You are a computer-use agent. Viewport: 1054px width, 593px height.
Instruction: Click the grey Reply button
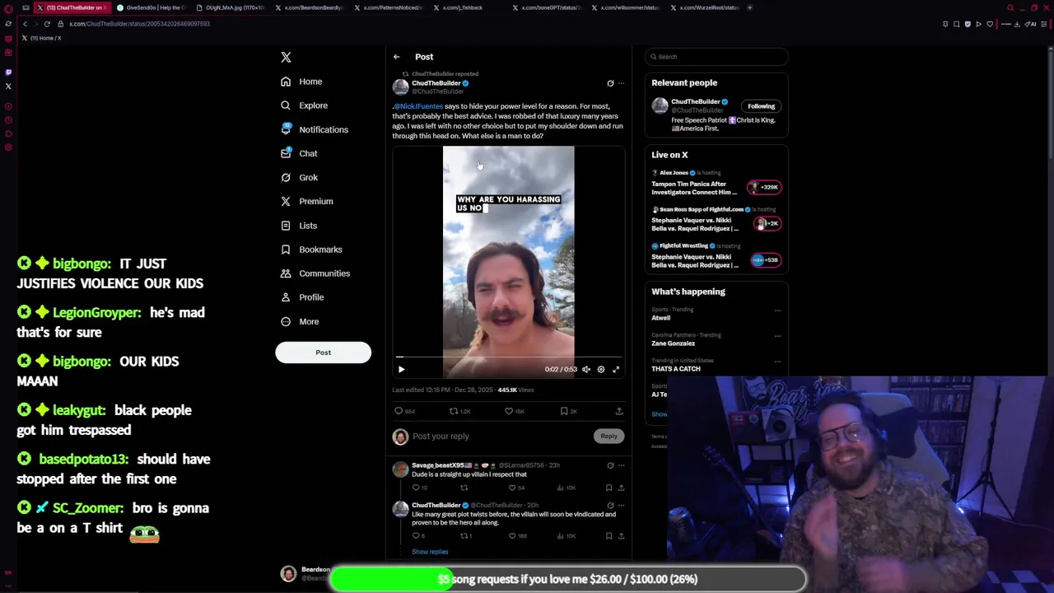click(x=609, y=436)
